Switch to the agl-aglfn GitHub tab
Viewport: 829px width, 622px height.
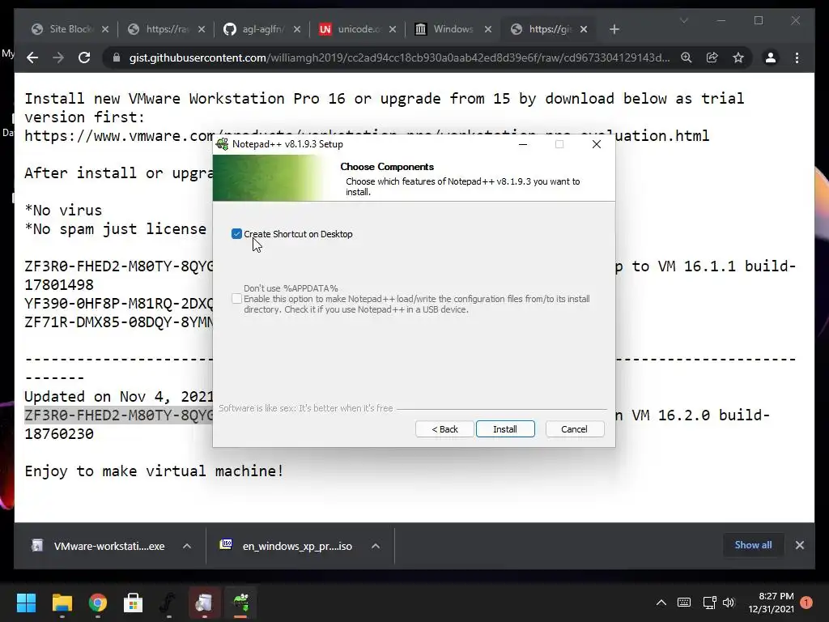(x=261, y=29)
